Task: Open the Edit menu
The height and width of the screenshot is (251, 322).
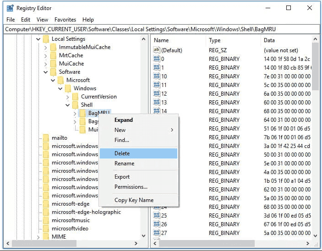Action: tap(26, 20)
